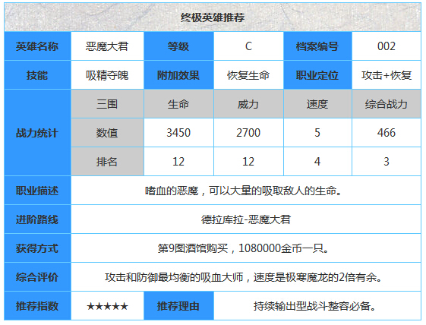Select the 英雄名称 header cell

click(x=37, y=46)
